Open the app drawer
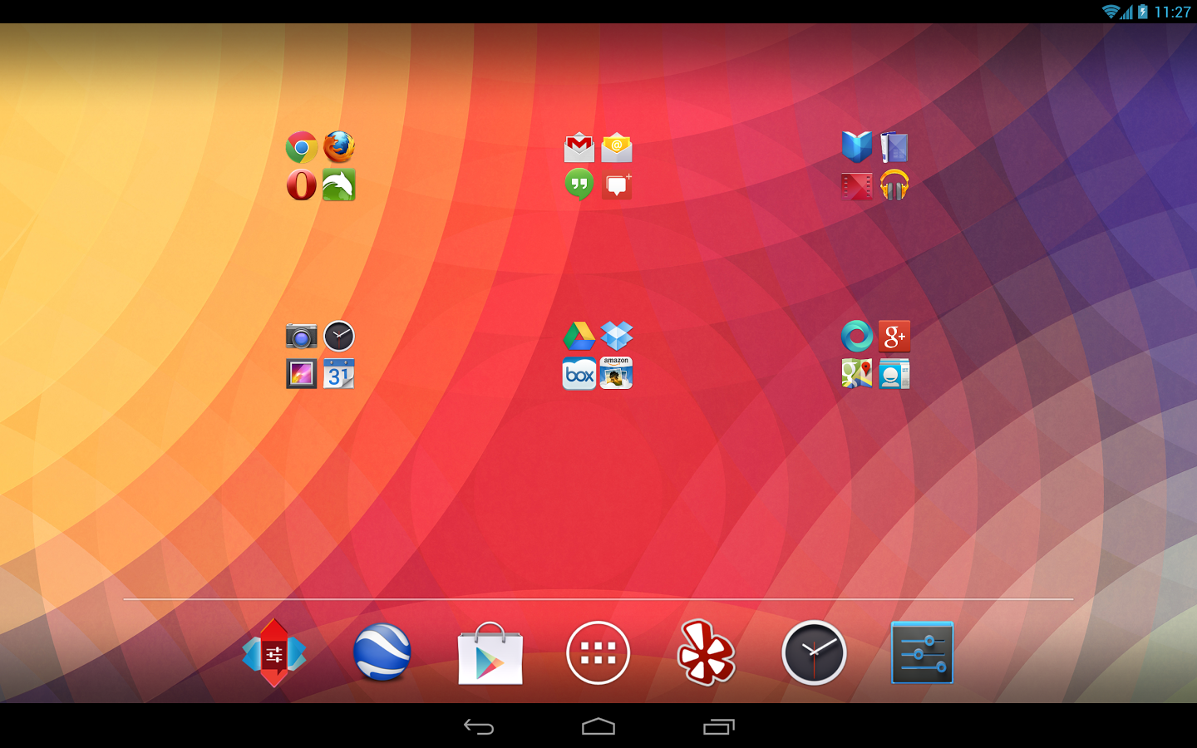The width and height of the screenshot is (1197, 748). (598, 653)
